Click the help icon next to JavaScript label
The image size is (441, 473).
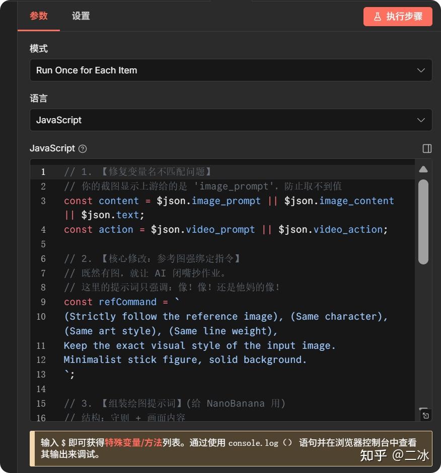(83, 149)
